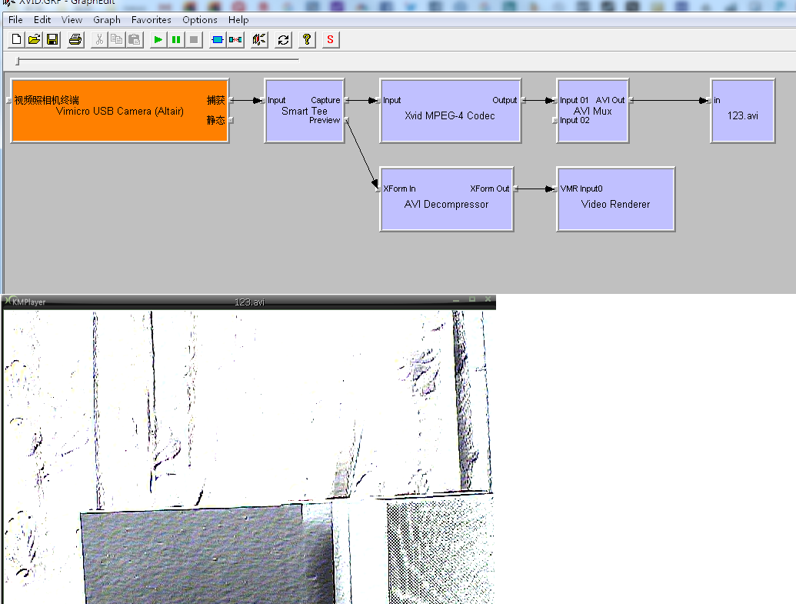Click VMR Input0 pin on Video Renderer
This screenshot has height=604, width=796.
point(555,189)
